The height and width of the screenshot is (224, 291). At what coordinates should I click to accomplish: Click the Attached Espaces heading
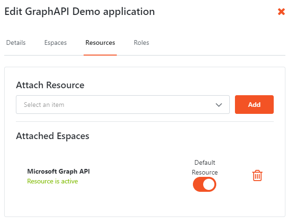coord(52,136)
